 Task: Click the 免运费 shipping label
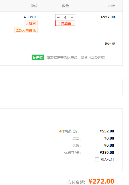point(110,43)
